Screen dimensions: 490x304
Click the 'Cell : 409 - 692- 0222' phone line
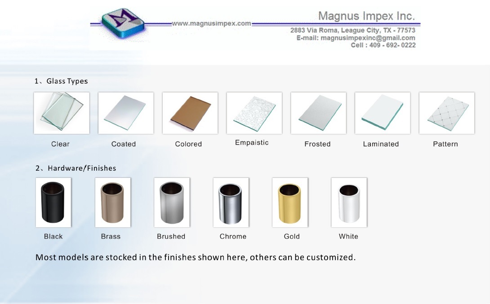click(383, 45)
